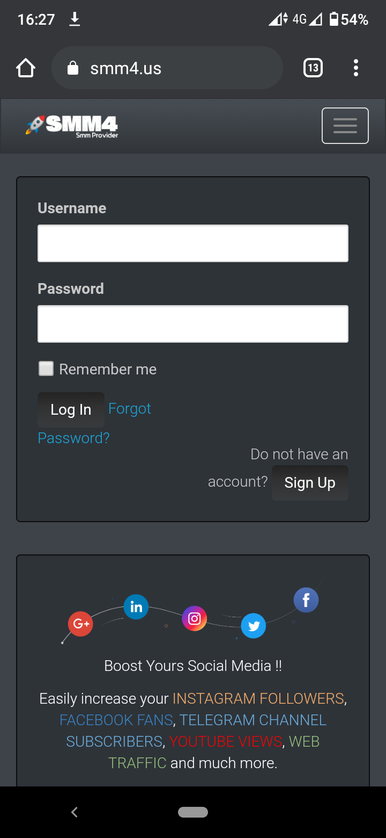Open the tab switcher showing 13 tabs
This screenshot has height=838, width=386.
pyautogui.click(x=313, y=68)
